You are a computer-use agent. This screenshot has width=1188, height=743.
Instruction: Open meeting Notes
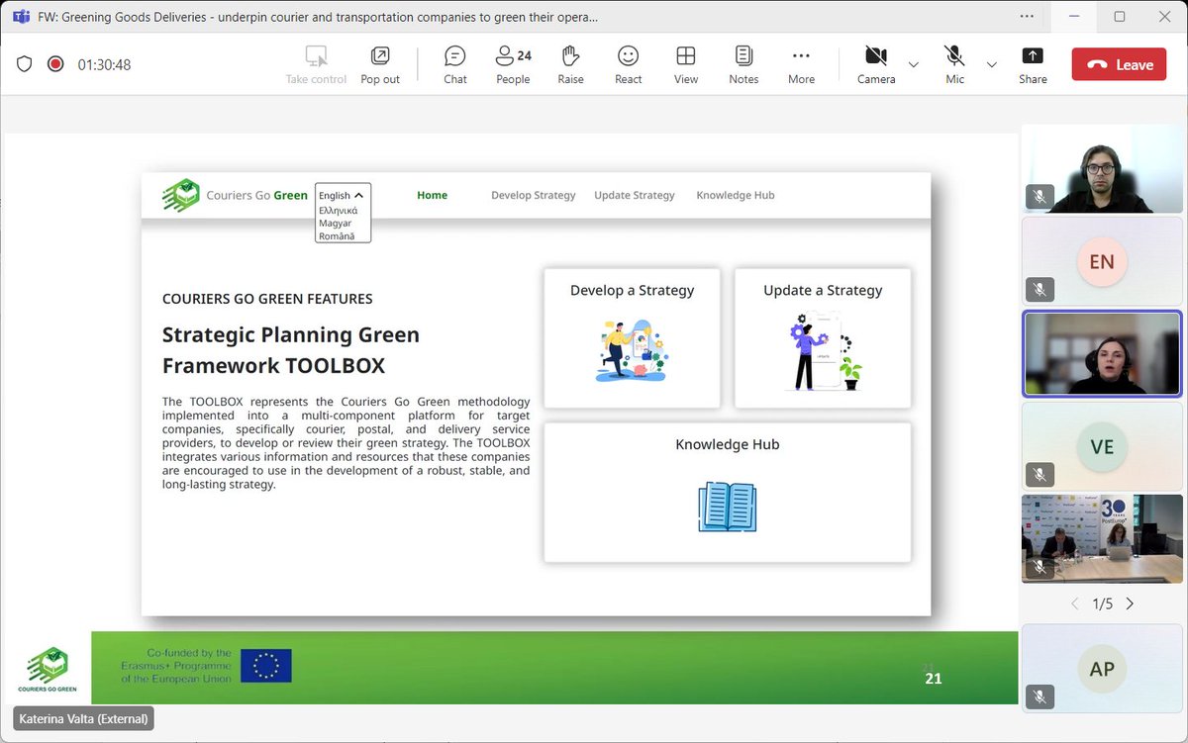pyautogui.click(x=743, y=65)
